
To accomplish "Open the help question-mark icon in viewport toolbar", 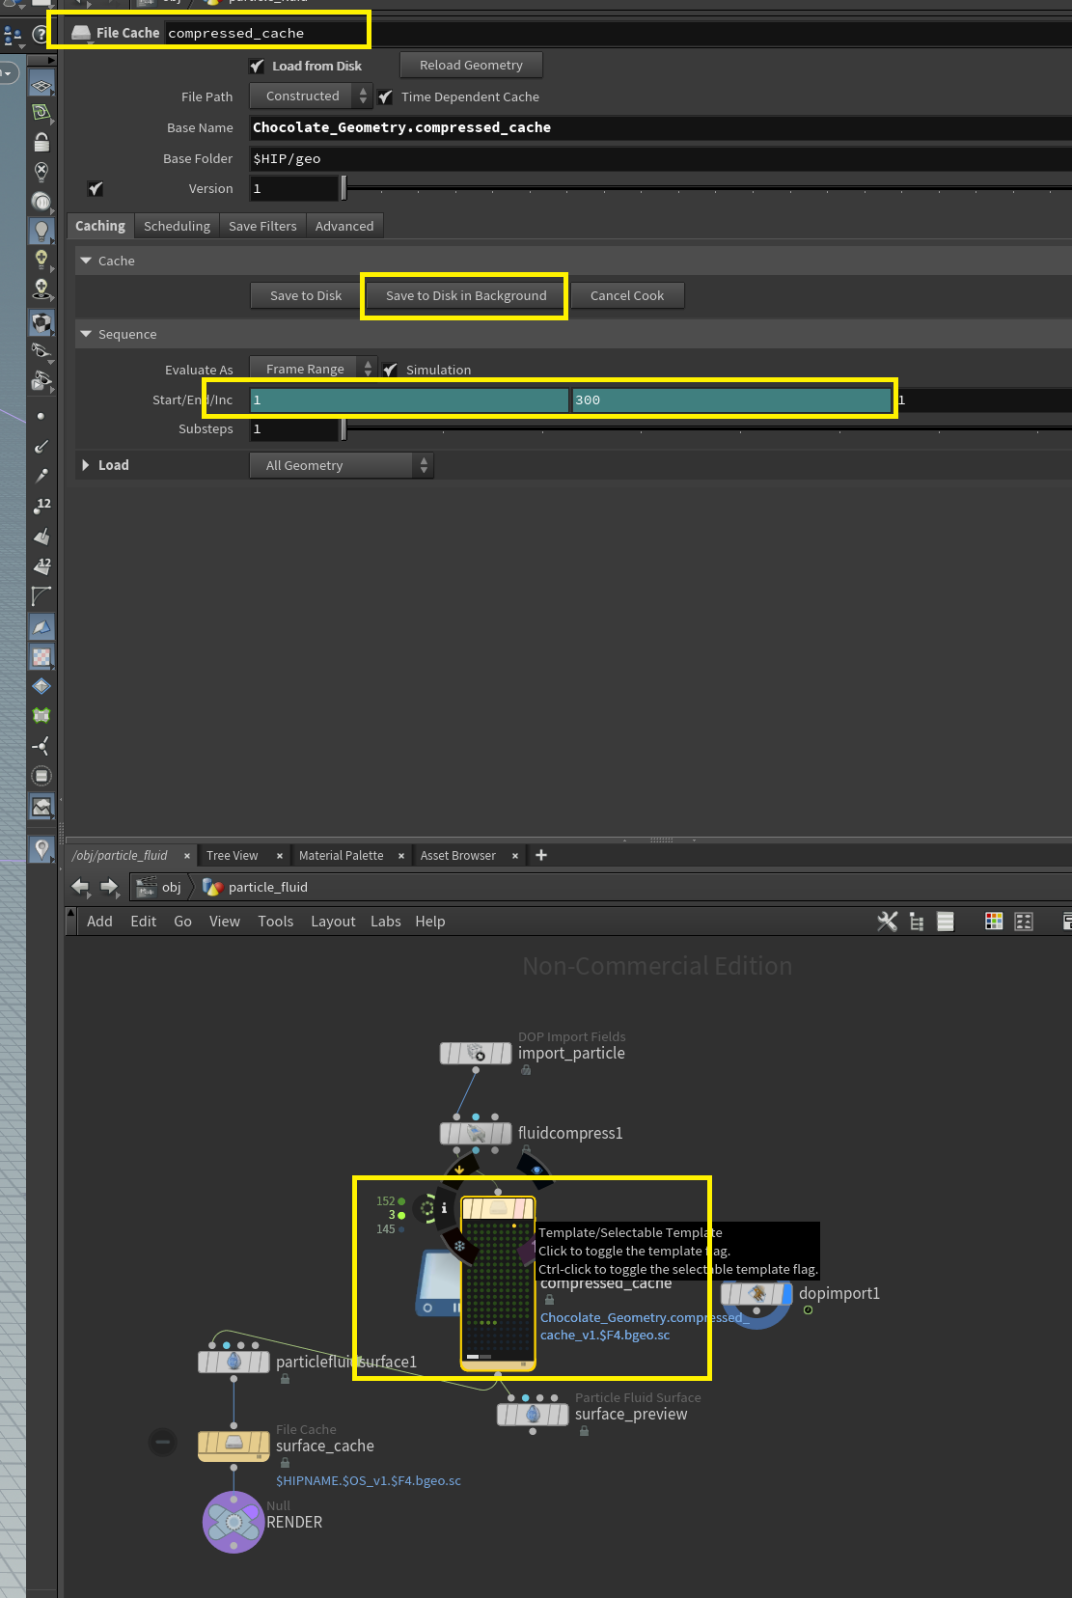I will 40,35.
